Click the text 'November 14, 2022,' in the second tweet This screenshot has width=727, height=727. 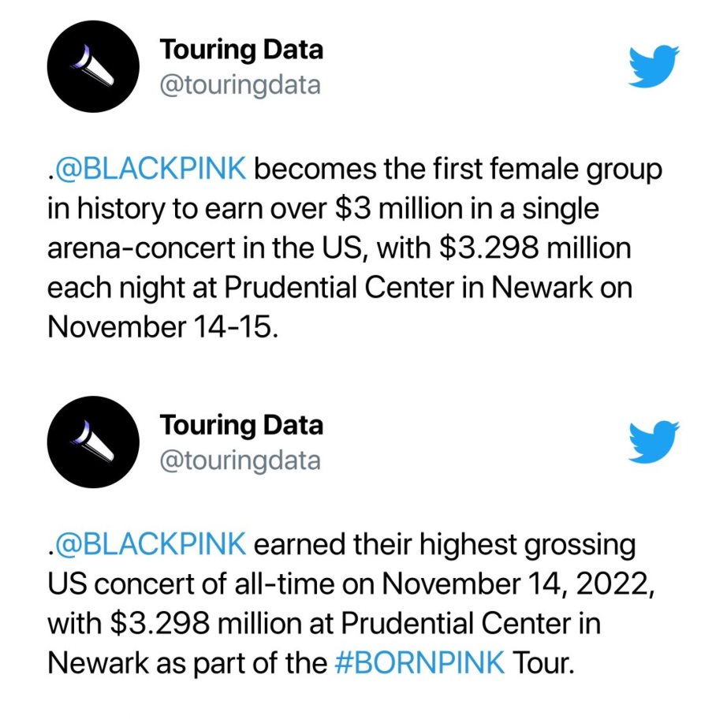click(x=518, y=584)
